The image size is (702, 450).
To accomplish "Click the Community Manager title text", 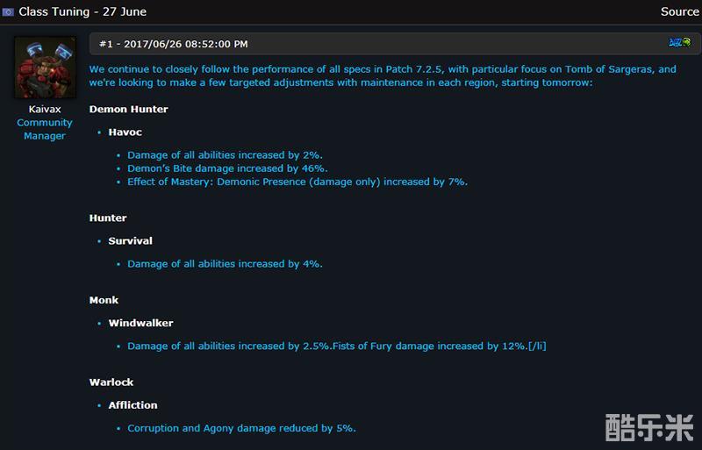I will click(x=45, y=129).
